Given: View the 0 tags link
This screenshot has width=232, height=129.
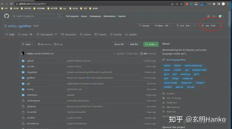Looking at the screenshot, I should coord(58,44).
